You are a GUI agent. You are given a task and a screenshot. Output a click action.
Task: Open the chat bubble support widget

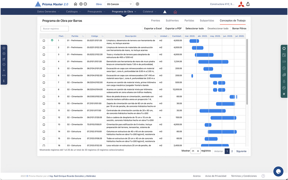tap(278, 171)
